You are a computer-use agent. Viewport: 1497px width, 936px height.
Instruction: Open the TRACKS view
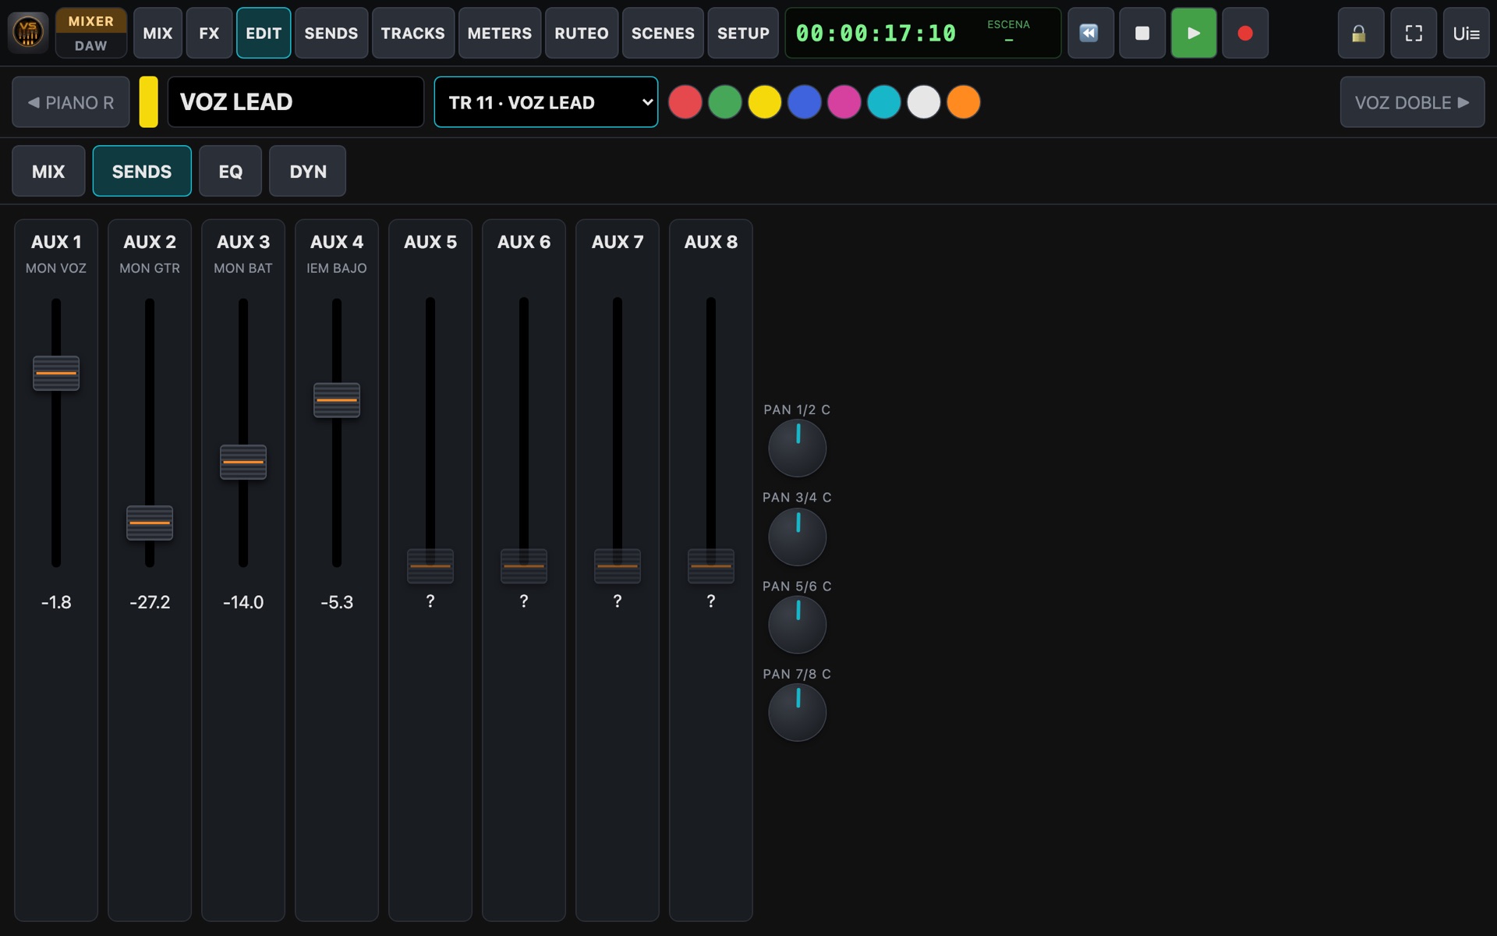[413, 33]
